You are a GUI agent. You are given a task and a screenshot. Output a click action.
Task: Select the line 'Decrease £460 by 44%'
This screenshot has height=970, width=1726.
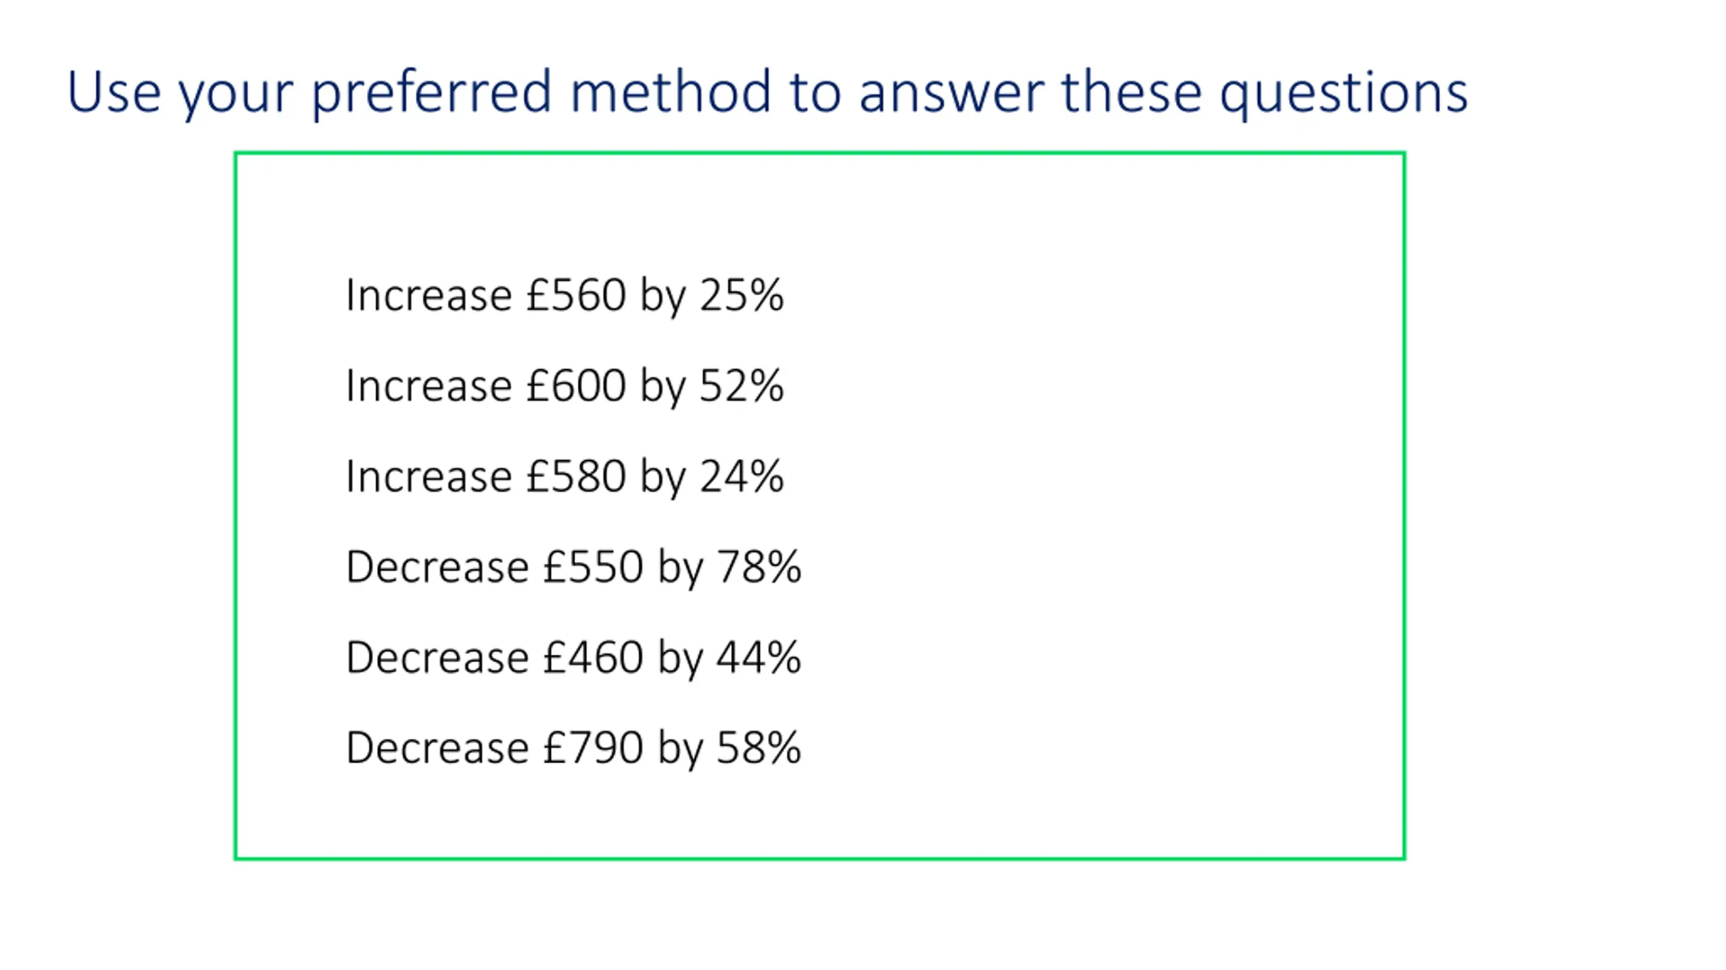(x=574, y=658)
